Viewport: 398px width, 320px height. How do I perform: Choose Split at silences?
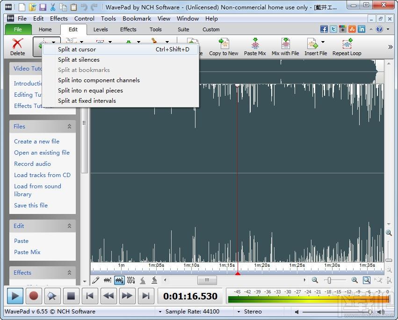(120, 60)
